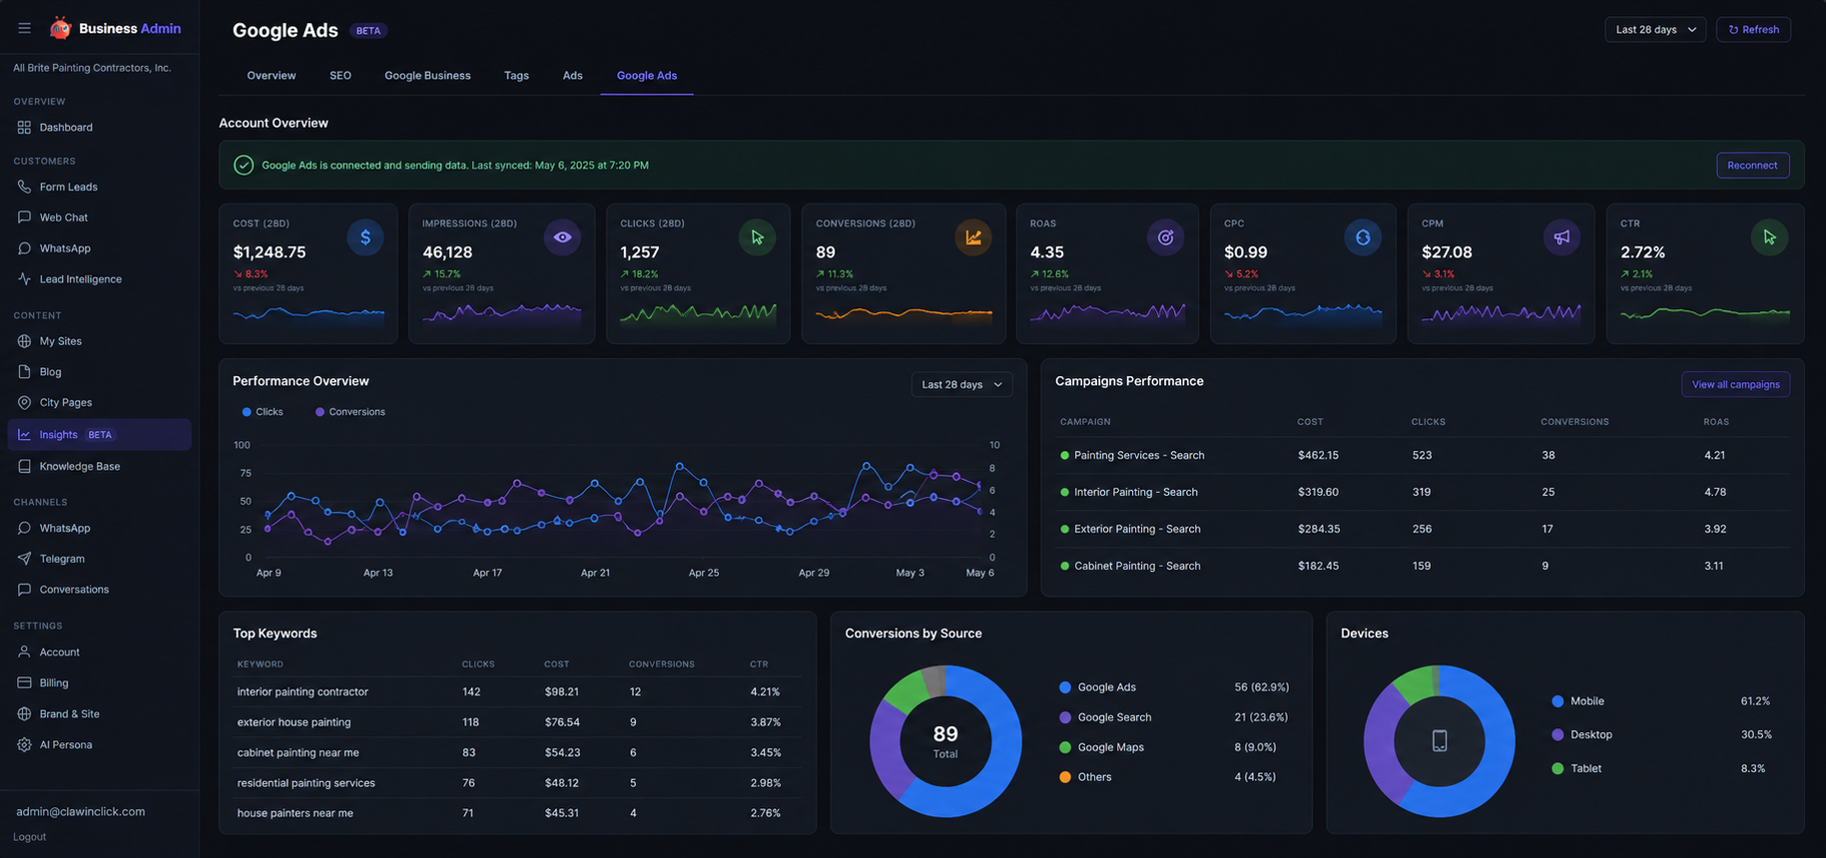Click View all campaigns button

point(1735,385)
